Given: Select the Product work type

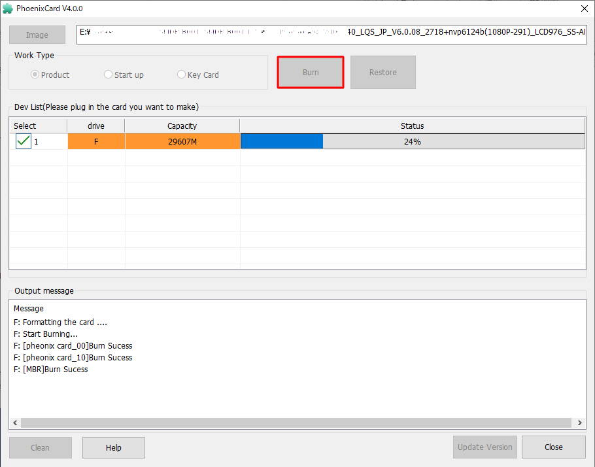Looking at the screenshot, I should (35, 75).
